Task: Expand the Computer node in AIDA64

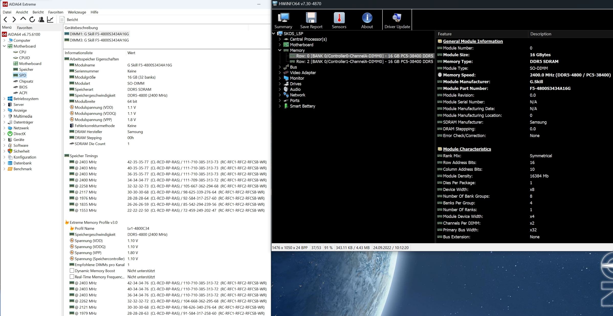Action: click(4, 40)
